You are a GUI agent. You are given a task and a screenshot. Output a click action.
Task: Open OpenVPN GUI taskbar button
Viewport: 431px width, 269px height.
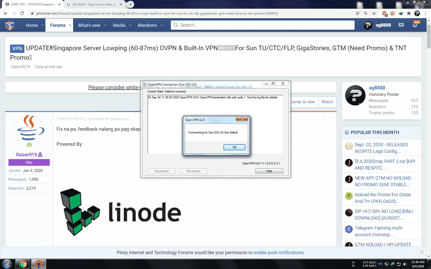point(39,264)
